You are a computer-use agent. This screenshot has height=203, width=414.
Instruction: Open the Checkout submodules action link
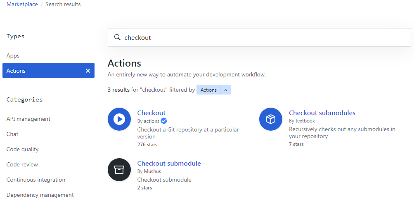pos(322,113)
